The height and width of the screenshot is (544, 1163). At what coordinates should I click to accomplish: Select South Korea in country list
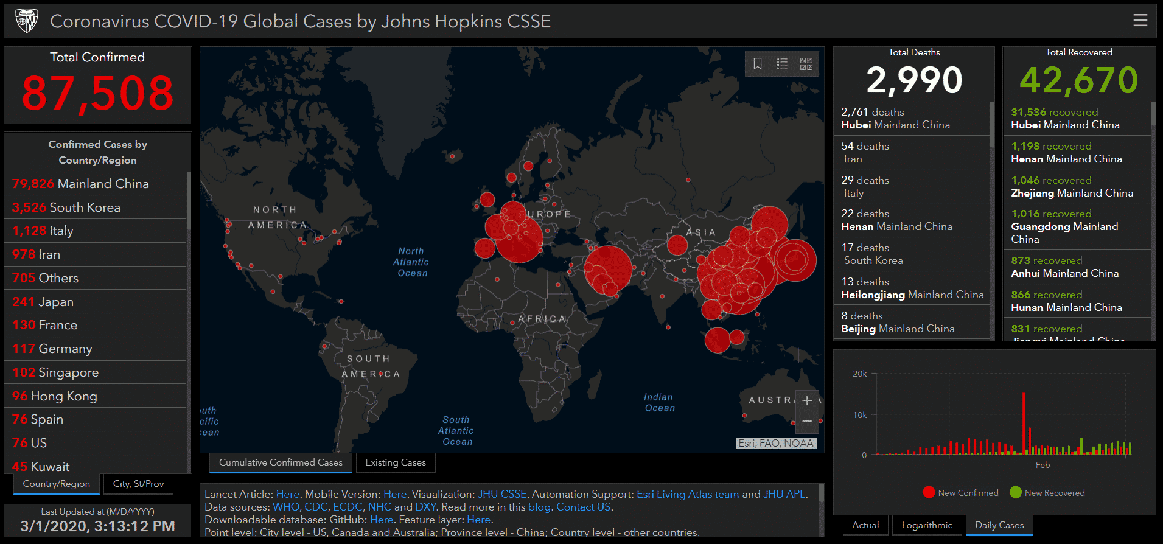coord(96,207)
